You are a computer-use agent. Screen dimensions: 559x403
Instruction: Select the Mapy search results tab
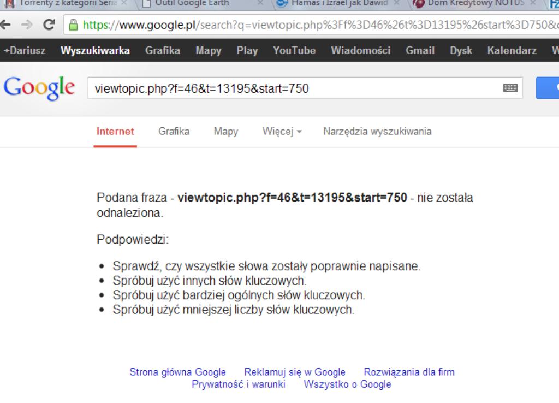tap(225, 131)
